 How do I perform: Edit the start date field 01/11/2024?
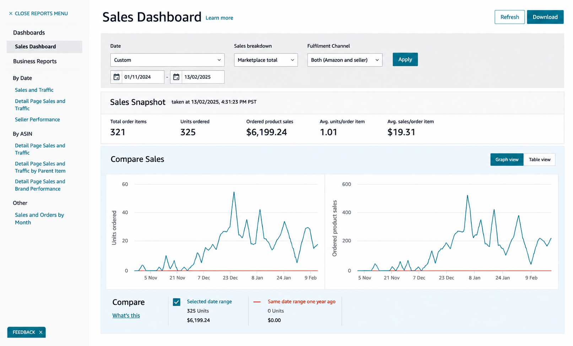coord(143,77)
